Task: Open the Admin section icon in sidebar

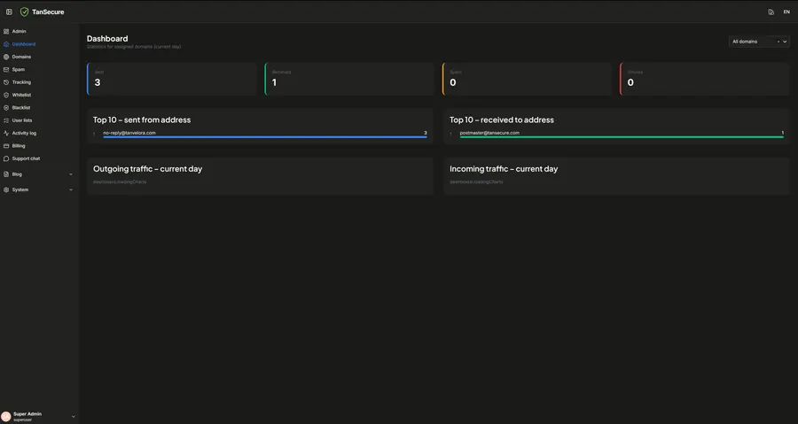Action: [x=6, y=32]
